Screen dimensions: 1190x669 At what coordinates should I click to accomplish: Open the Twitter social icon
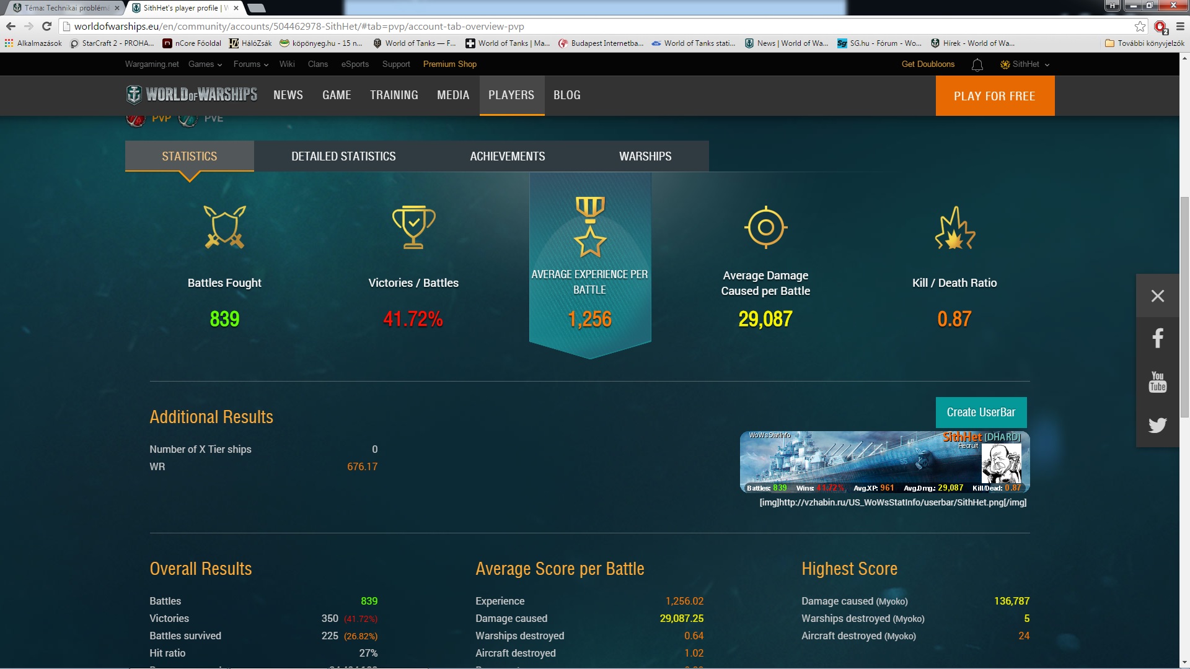point(1157,425)
